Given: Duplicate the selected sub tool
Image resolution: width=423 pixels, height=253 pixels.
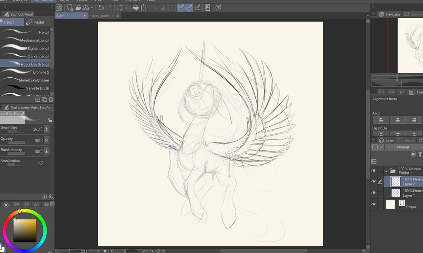Looking at the screenshot, I should 44,100.
